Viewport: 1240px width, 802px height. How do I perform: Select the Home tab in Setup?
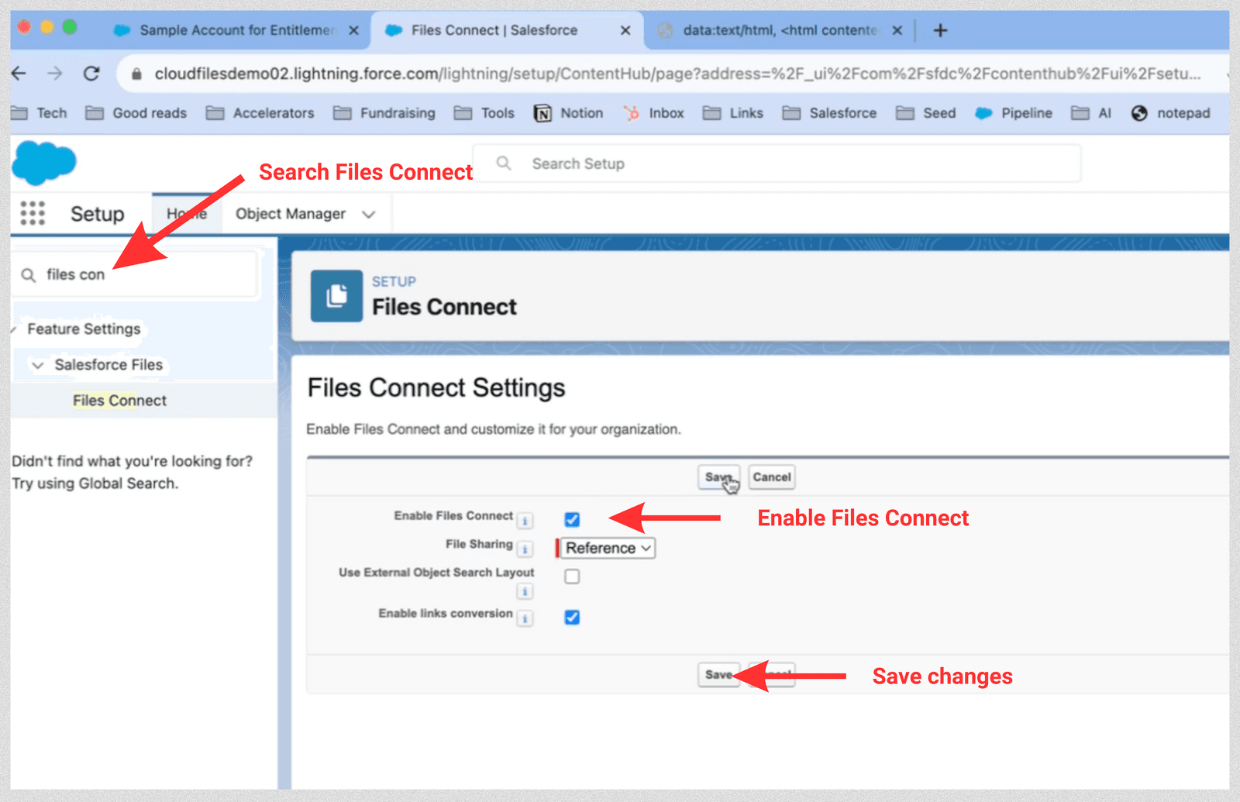pos(186,213)
